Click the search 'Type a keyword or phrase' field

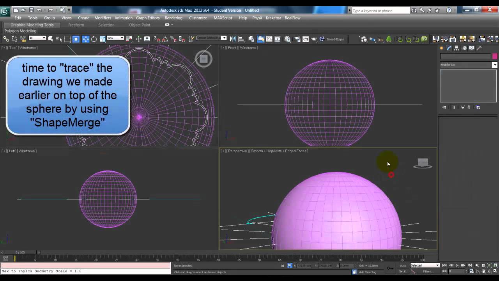[381, 11]
